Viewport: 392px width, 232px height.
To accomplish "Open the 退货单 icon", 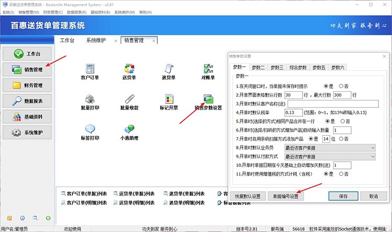I will [168, 68].
